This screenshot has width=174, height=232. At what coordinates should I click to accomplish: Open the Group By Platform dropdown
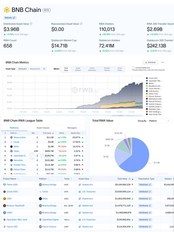[159, 121]
